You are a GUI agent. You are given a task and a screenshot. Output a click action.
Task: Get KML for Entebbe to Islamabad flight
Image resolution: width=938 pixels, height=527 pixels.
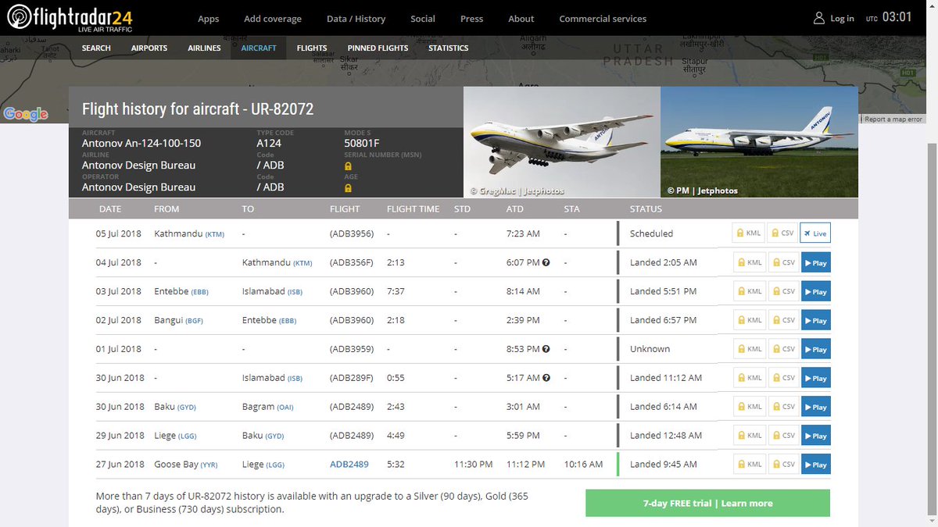click(748, 291)
